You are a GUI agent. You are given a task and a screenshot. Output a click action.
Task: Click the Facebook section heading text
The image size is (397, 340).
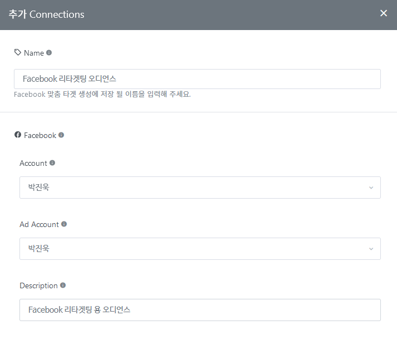[40, 135]
